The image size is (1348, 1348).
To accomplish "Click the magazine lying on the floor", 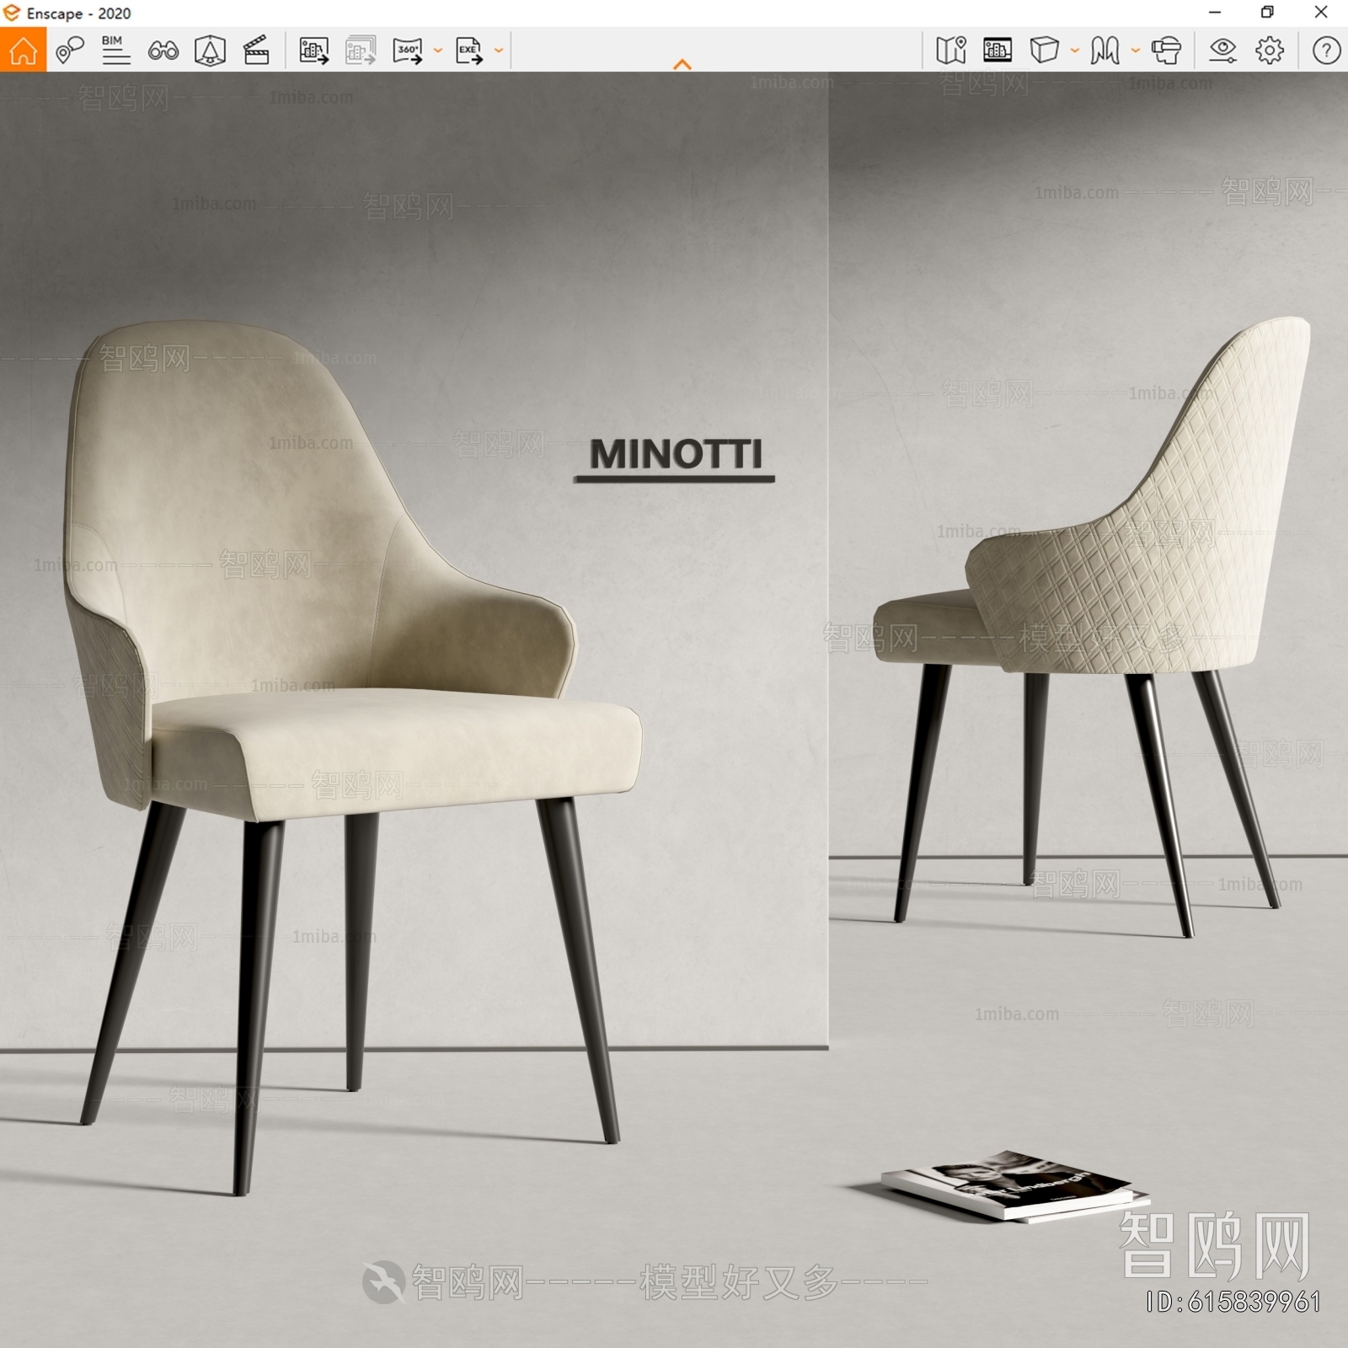I will pos(1015,1186).
